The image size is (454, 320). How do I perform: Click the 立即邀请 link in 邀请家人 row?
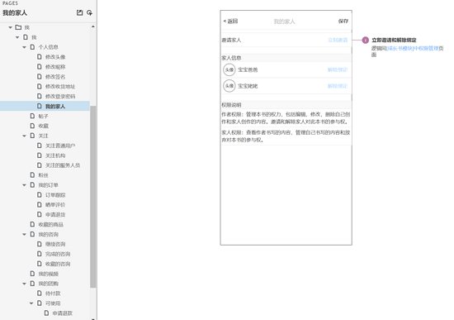point(338,40)
